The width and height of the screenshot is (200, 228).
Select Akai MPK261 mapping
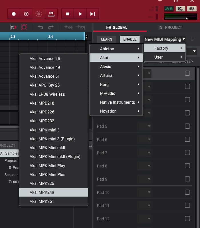tap(54, 201)
